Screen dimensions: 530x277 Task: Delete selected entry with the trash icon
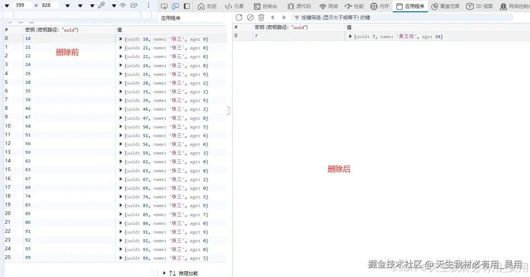261,17
